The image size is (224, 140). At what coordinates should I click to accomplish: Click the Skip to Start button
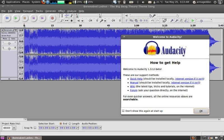[34, 18]
